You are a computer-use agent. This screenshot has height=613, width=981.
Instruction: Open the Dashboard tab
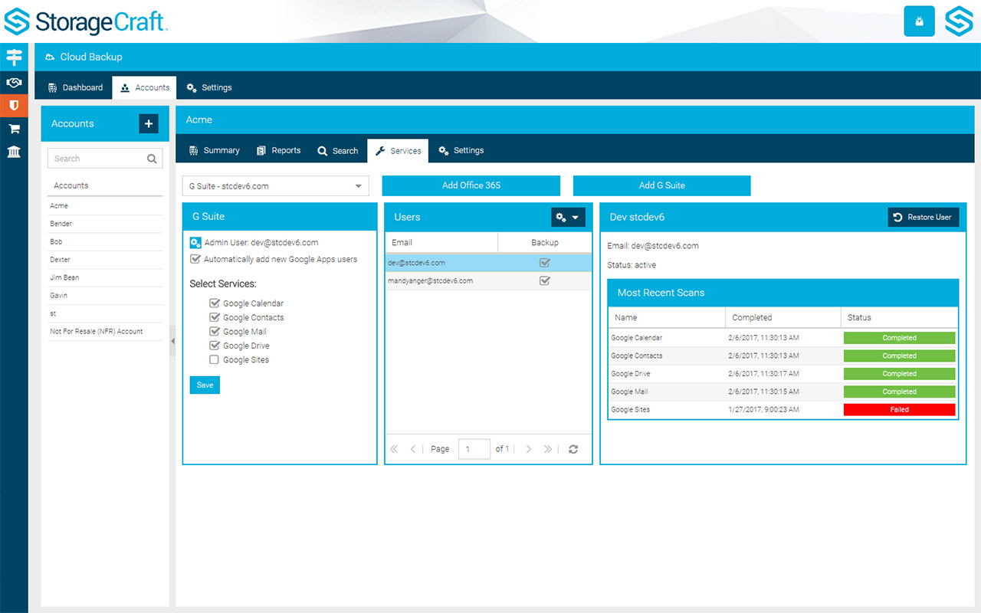tap(75, 87)
